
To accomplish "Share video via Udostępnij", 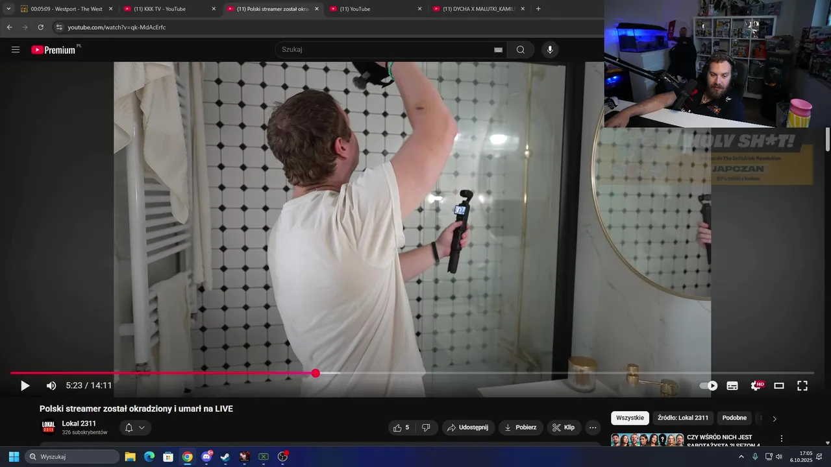I will click(x=468, y=427).
